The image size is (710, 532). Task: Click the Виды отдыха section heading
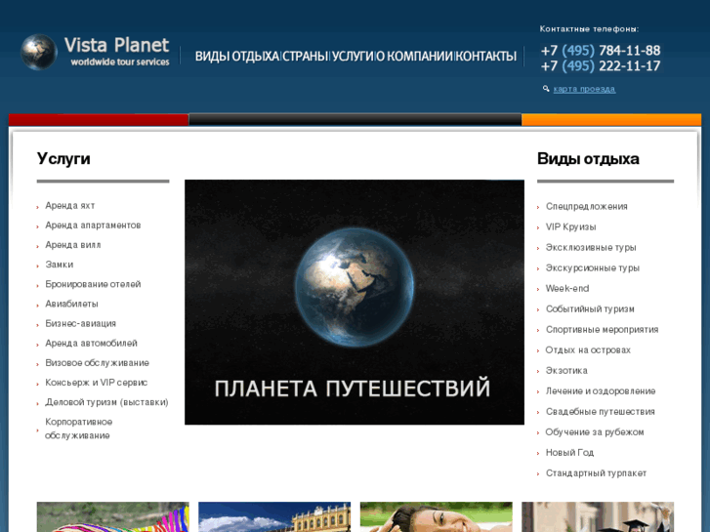[588, 159]
